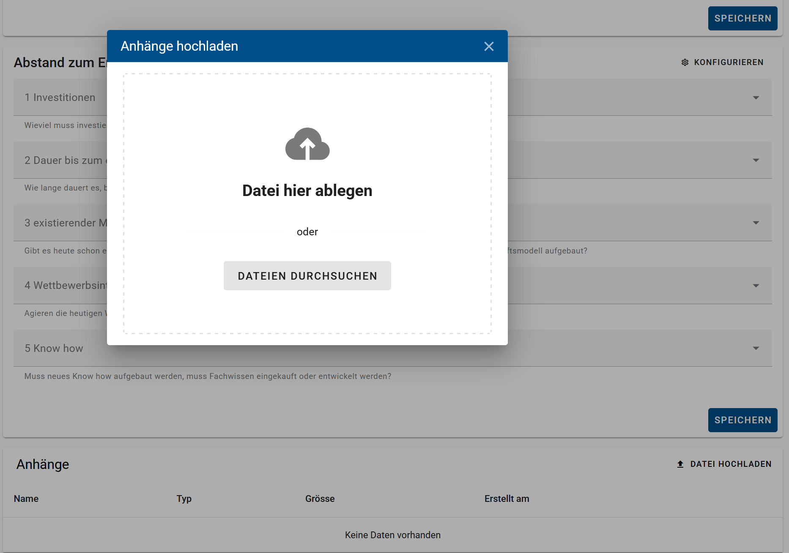Viewport: 789px width, 553px height.
Task: Sort by the Typ column header
Action: (x=184, y=499)
